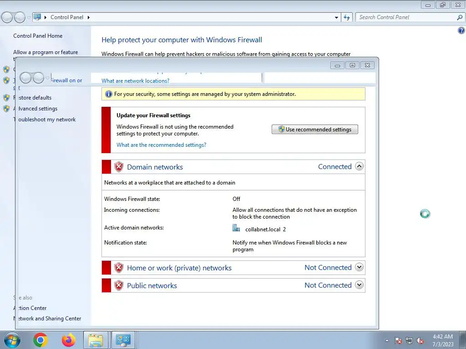Launch Google Chrome from taskbar
Image resolution: width=466 pixels, height=349 pixels.
[x=41, y=340]
